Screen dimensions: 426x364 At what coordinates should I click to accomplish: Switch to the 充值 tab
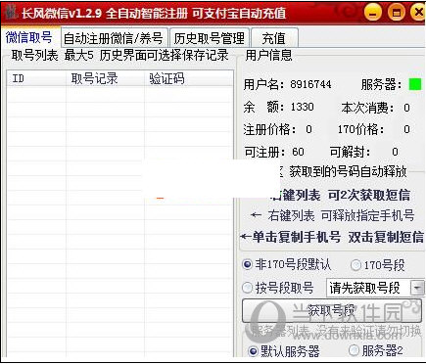click(274, 38)
